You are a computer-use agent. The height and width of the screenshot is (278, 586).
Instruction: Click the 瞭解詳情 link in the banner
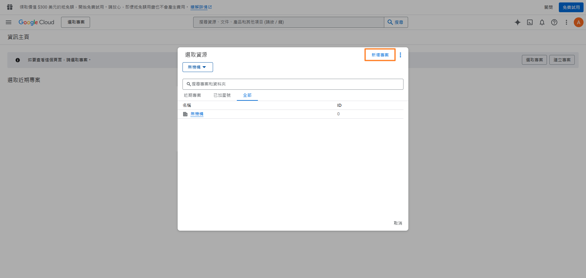click(199, 7)
